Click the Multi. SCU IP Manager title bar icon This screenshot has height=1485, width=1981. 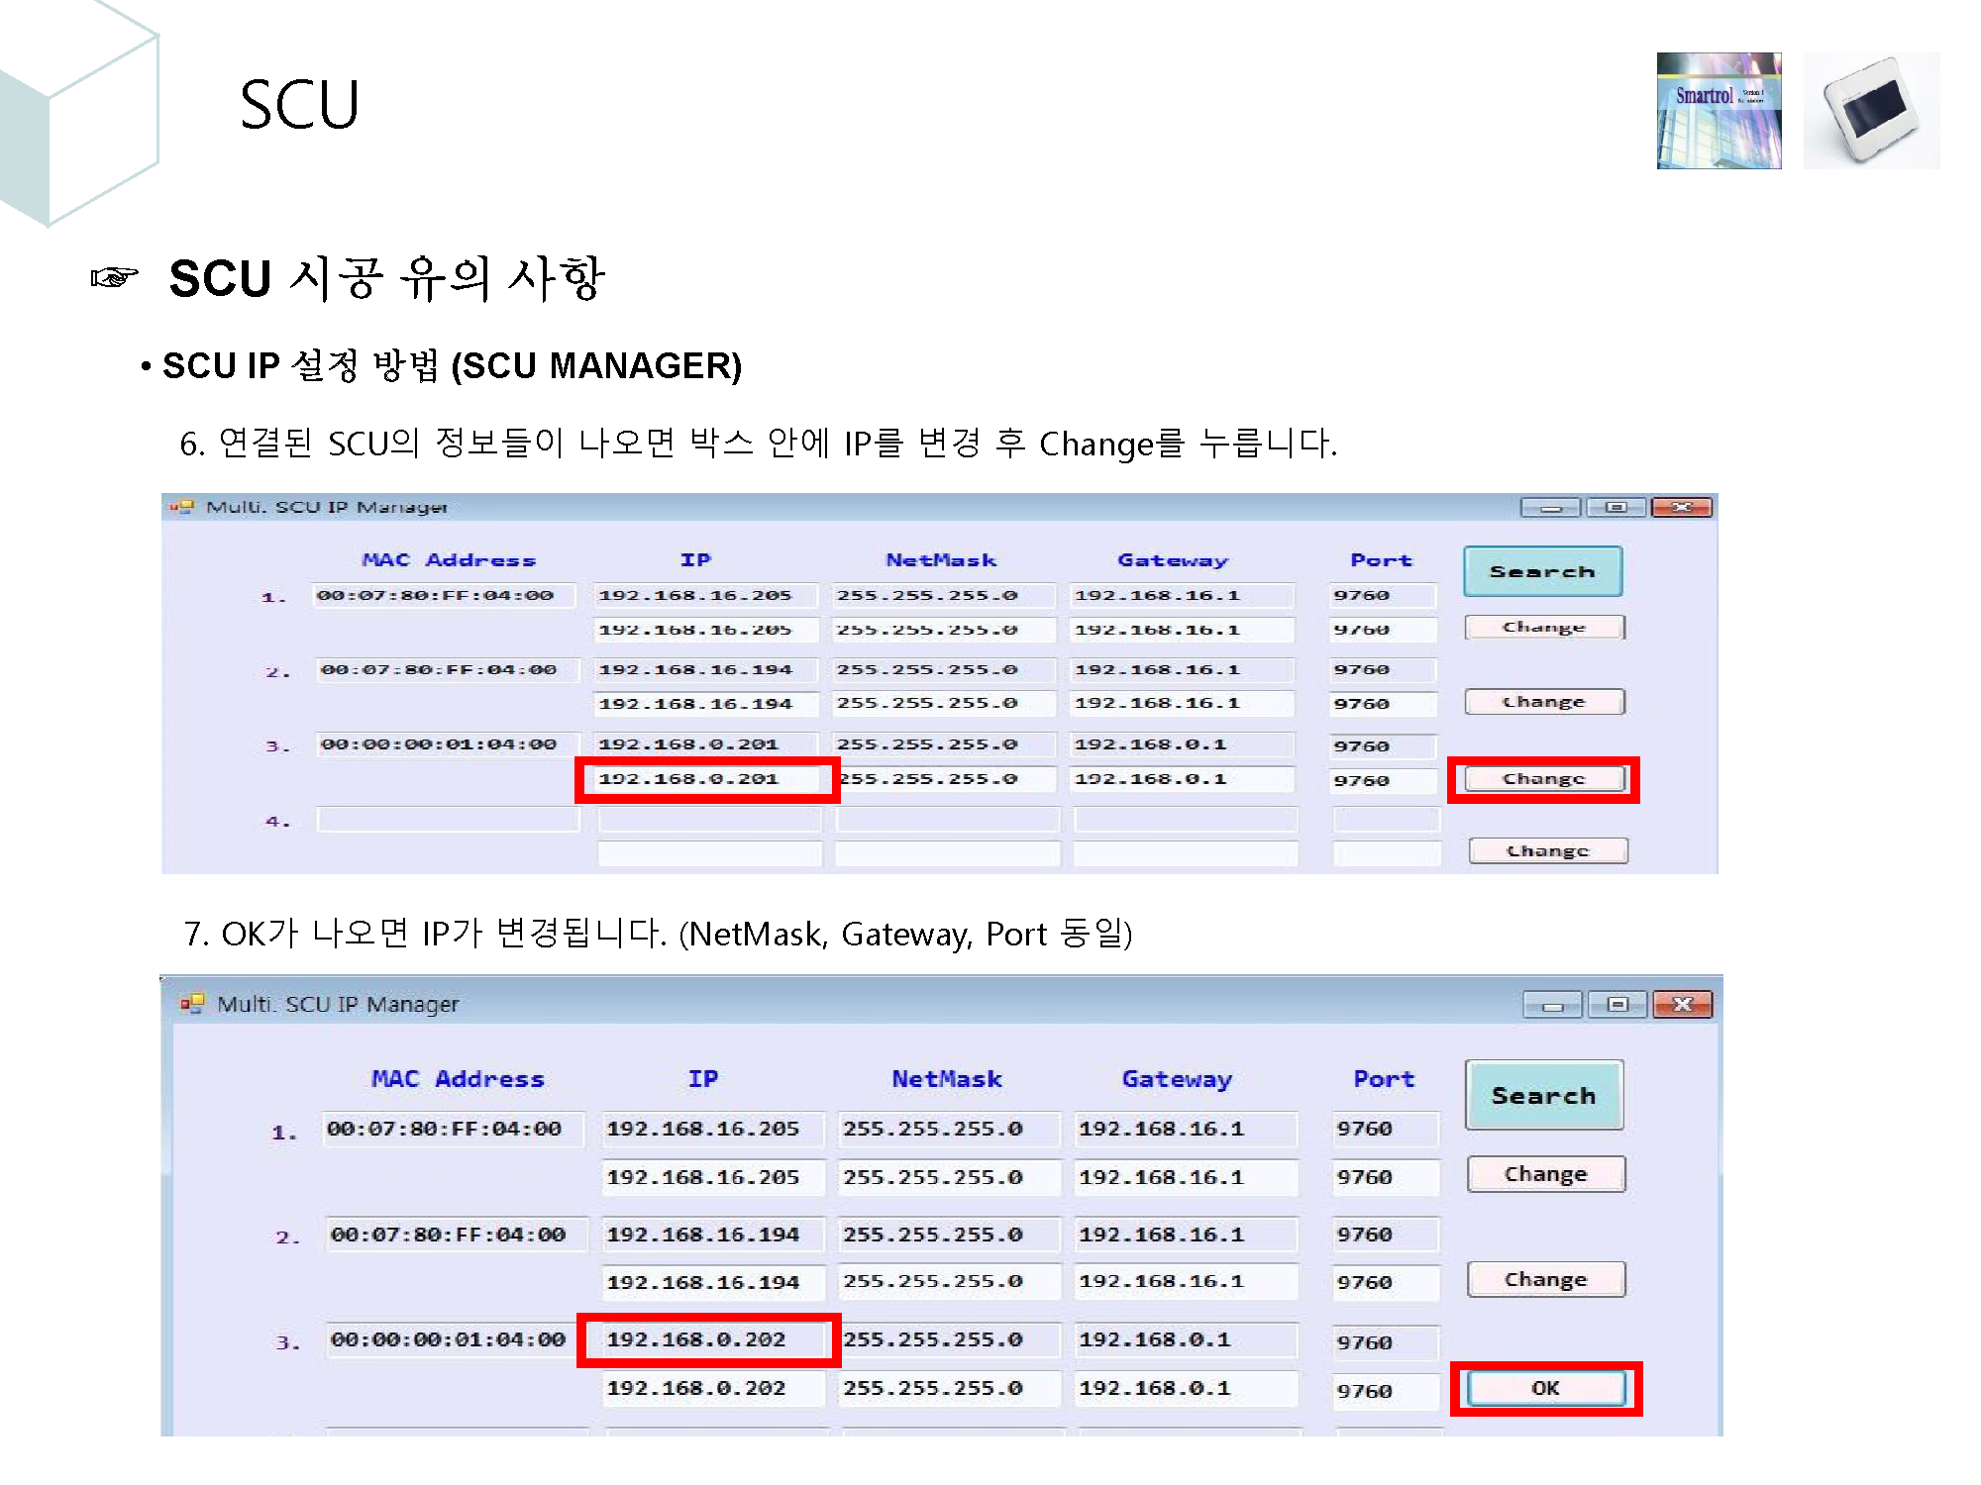pos(184,506)
